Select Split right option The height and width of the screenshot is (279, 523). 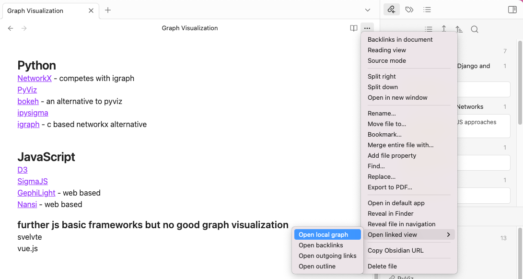point(409,76)
